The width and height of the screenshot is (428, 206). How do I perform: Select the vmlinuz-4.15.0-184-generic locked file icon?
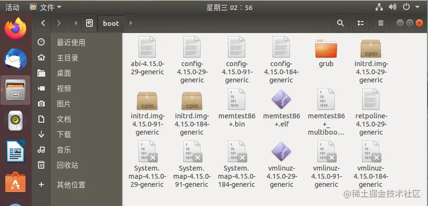[371, 151]
